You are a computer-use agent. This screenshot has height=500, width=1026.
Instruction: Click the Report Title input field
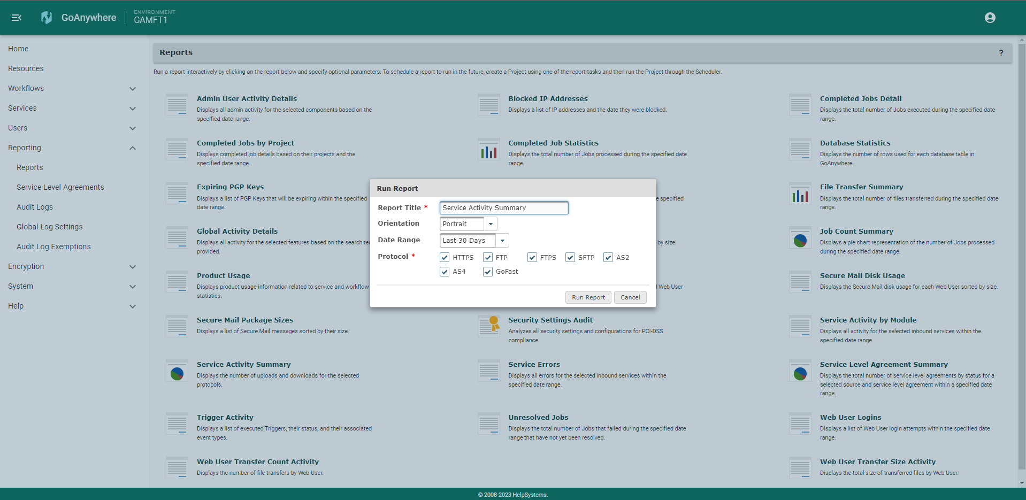pyautogui.click(x=504, y=208)
